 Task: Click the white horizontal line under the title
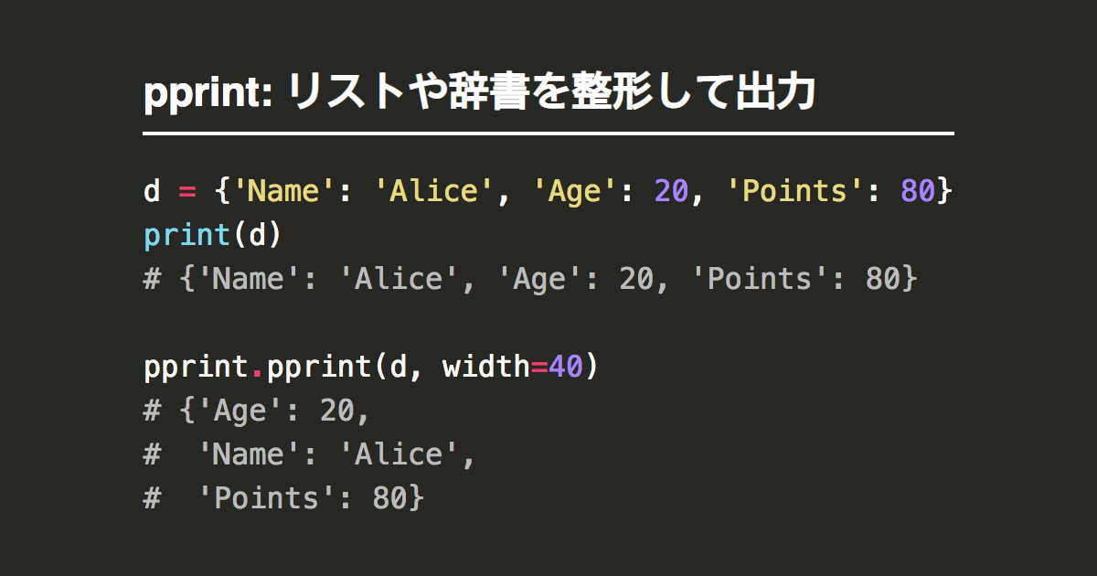pyautogui.click(x=548, y=133)
